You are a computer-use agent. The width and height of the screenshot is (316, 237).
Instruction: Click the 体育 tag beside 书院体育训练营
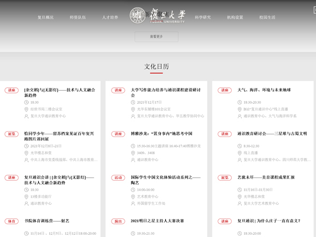pyautogui.click(x=11, y=221)
